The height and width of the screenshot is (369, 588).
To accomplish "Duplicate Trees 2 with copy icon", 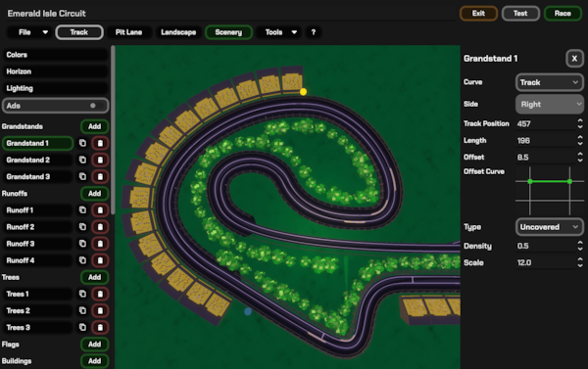I will (82, 310).
